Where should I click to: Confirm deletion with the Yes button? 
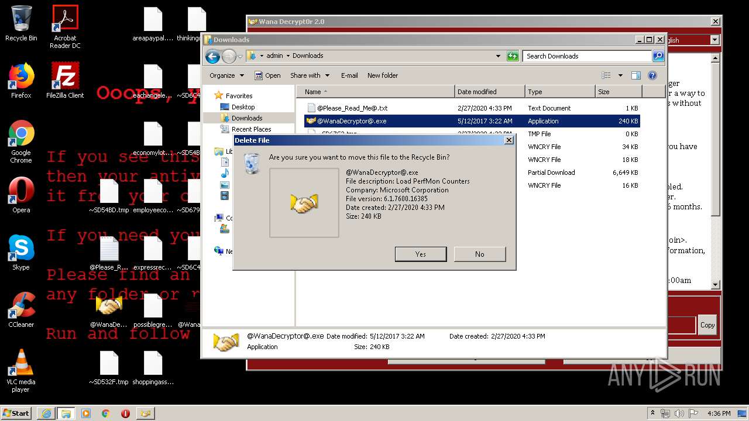[421, 254]
